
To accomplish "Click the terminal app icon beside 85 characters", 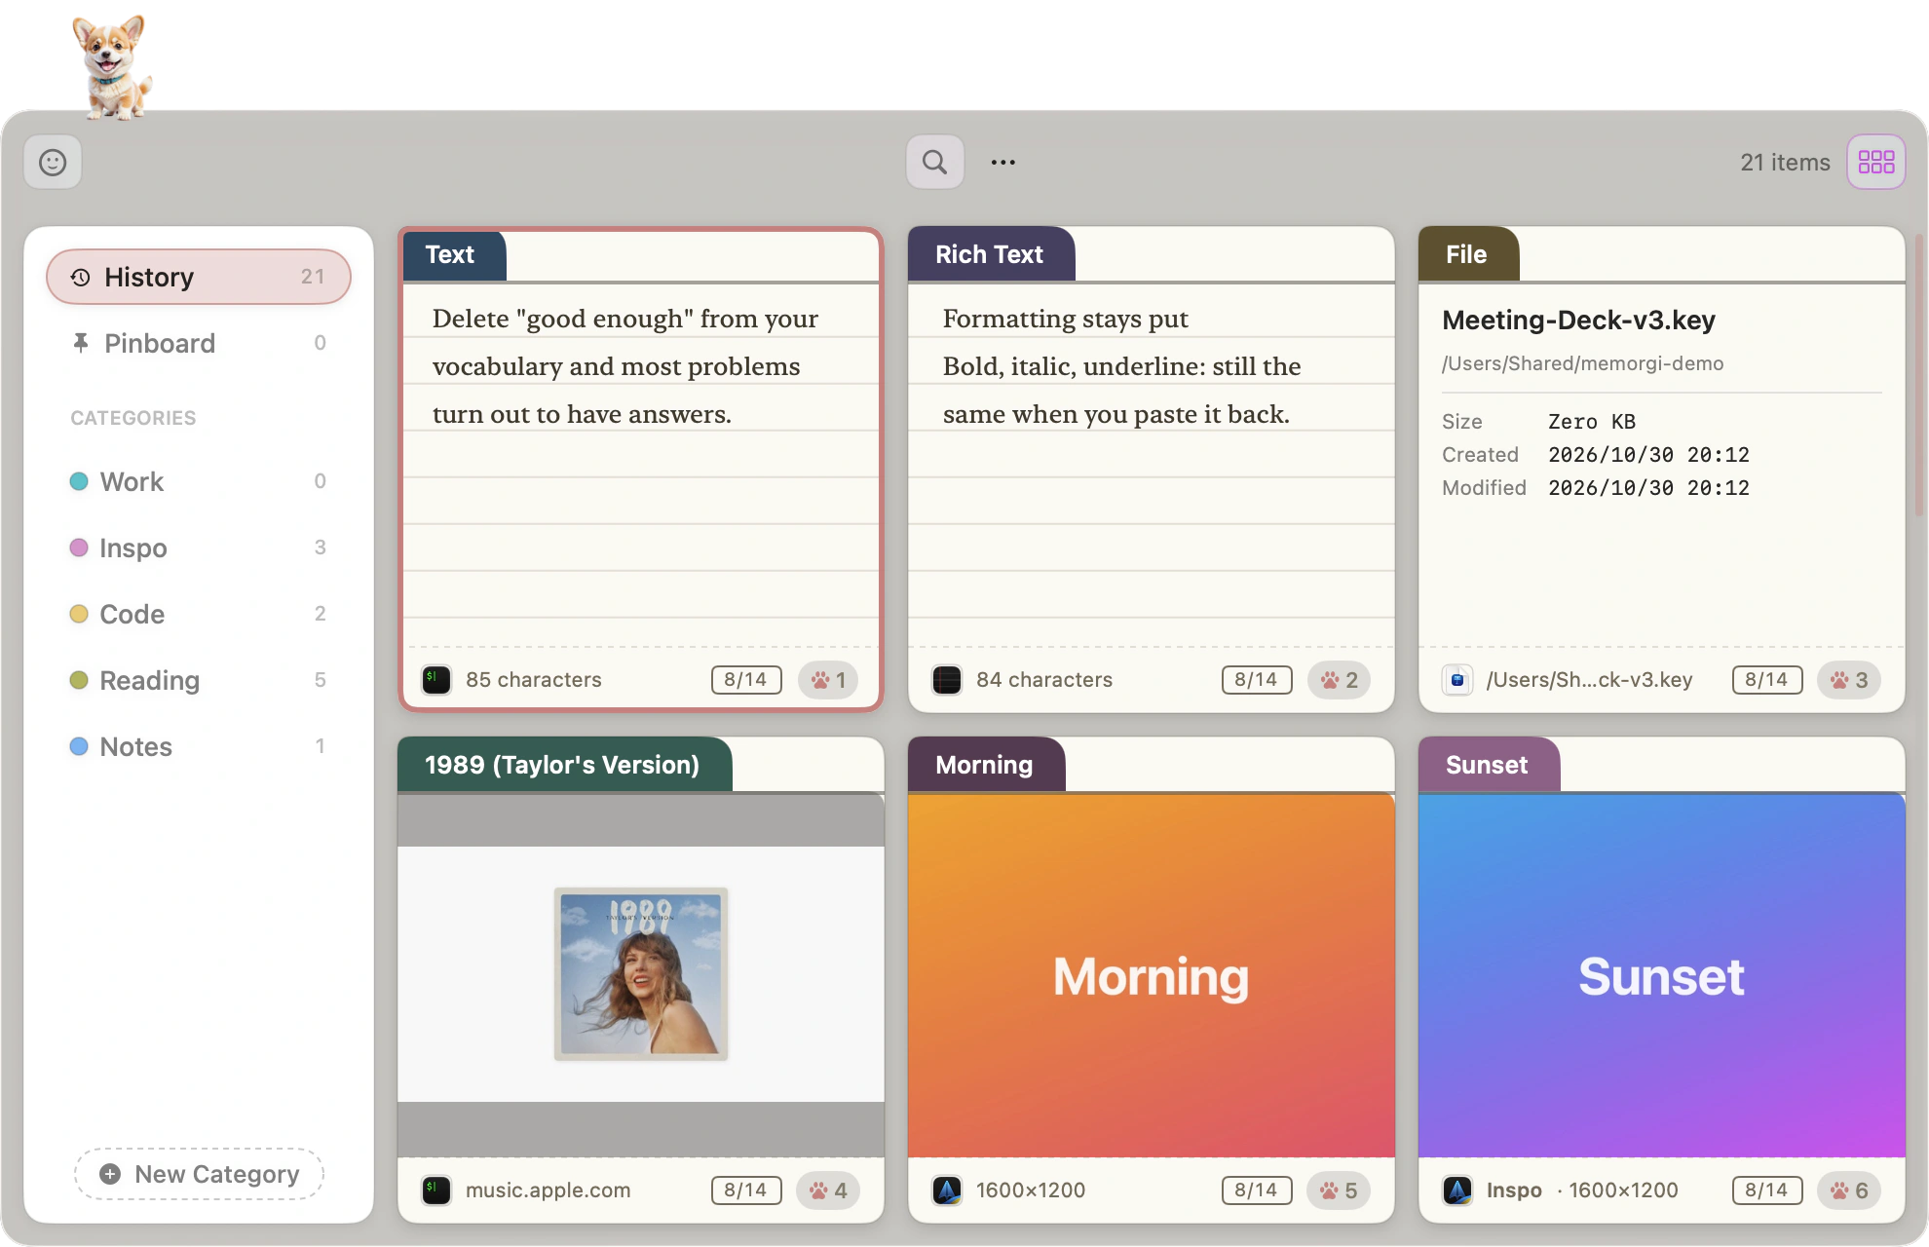I will [436, 680].
